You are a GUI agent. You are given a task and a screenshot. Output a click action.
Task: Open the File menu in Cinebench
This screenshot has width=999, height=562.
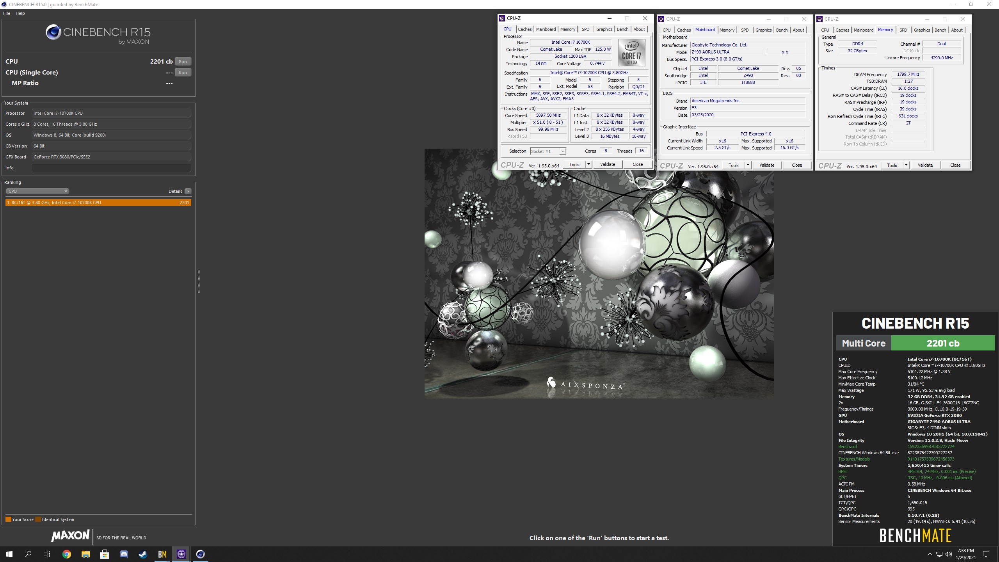click(7, 13)
